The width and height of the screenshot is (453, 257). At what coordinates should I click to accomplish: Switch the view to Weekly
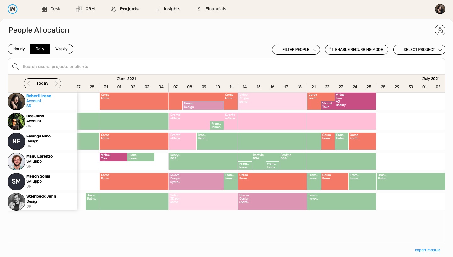[x=61, y=49]
